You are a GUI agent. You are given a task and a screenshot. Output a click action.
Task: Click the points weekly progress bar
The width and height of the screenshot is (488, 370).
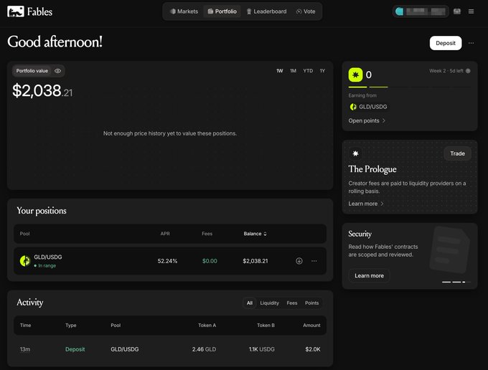(409, 87)
